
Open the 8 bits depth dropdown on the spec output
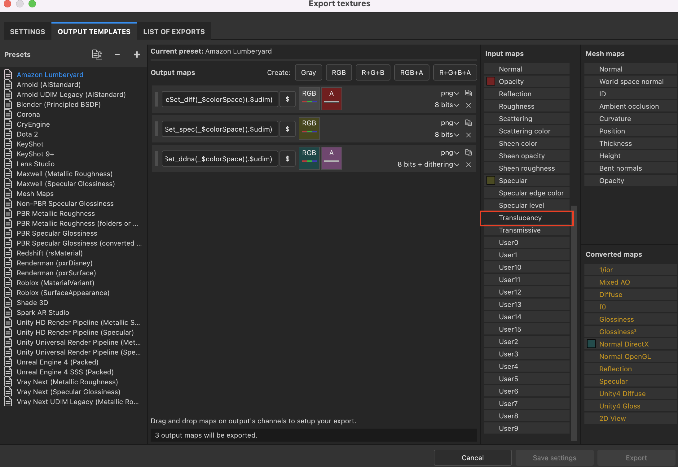point(446,135)
